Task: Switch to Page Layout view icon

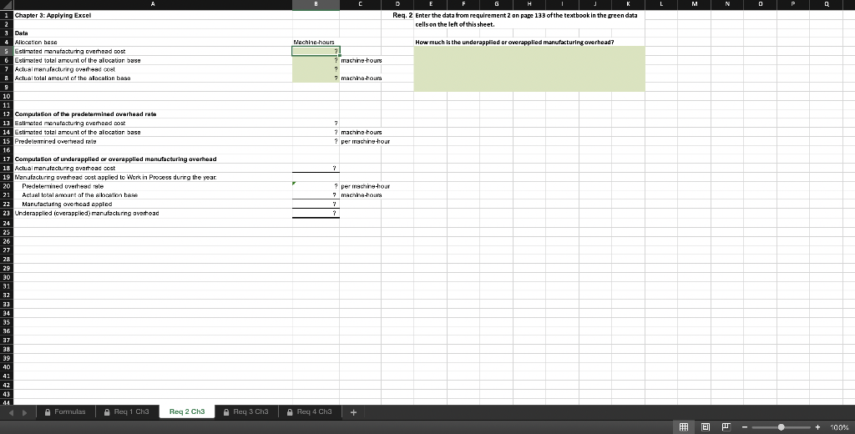Action: click(705, 427)
